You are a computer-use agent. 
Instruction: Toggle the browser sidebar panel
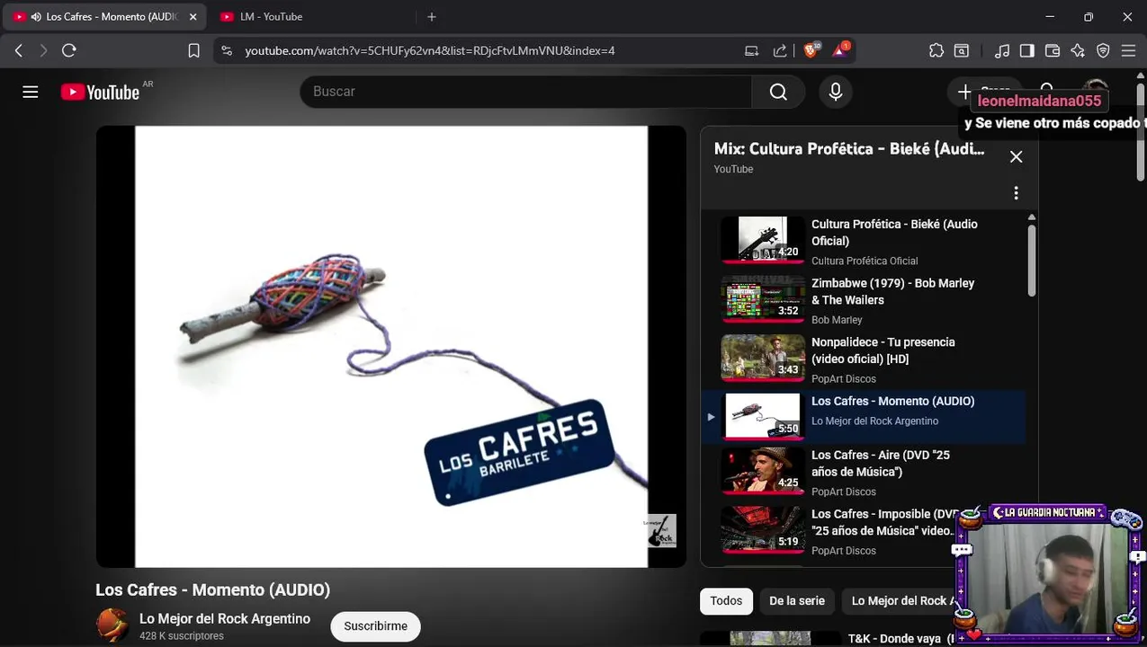pos(1027,51)
